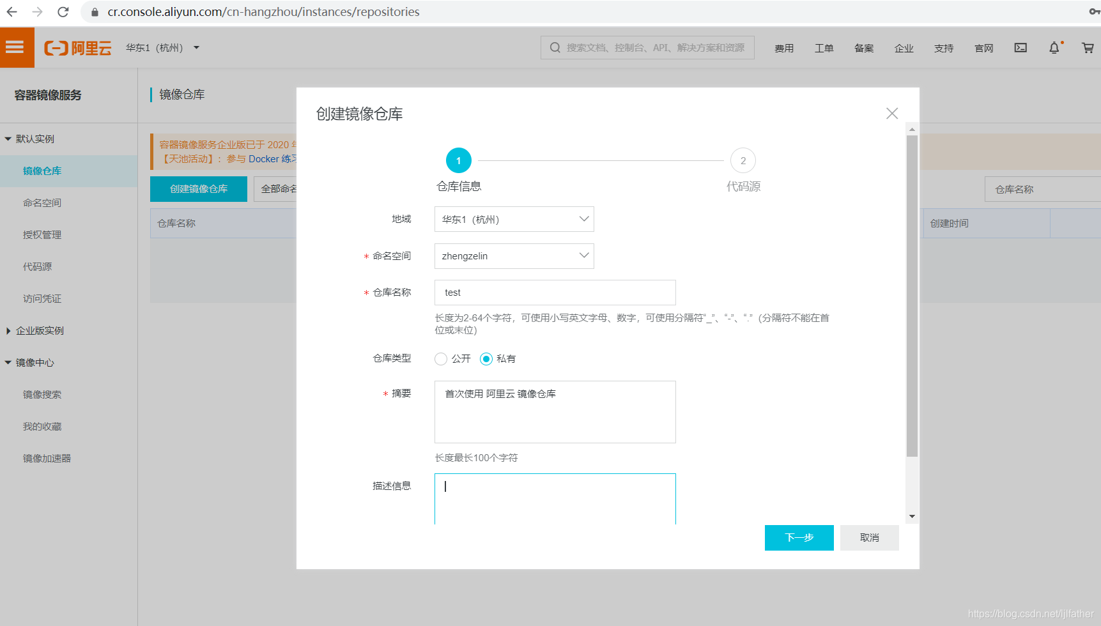Reload the page
The height and width of the screenshot is (626, 1101).
[x=63, y=11]
